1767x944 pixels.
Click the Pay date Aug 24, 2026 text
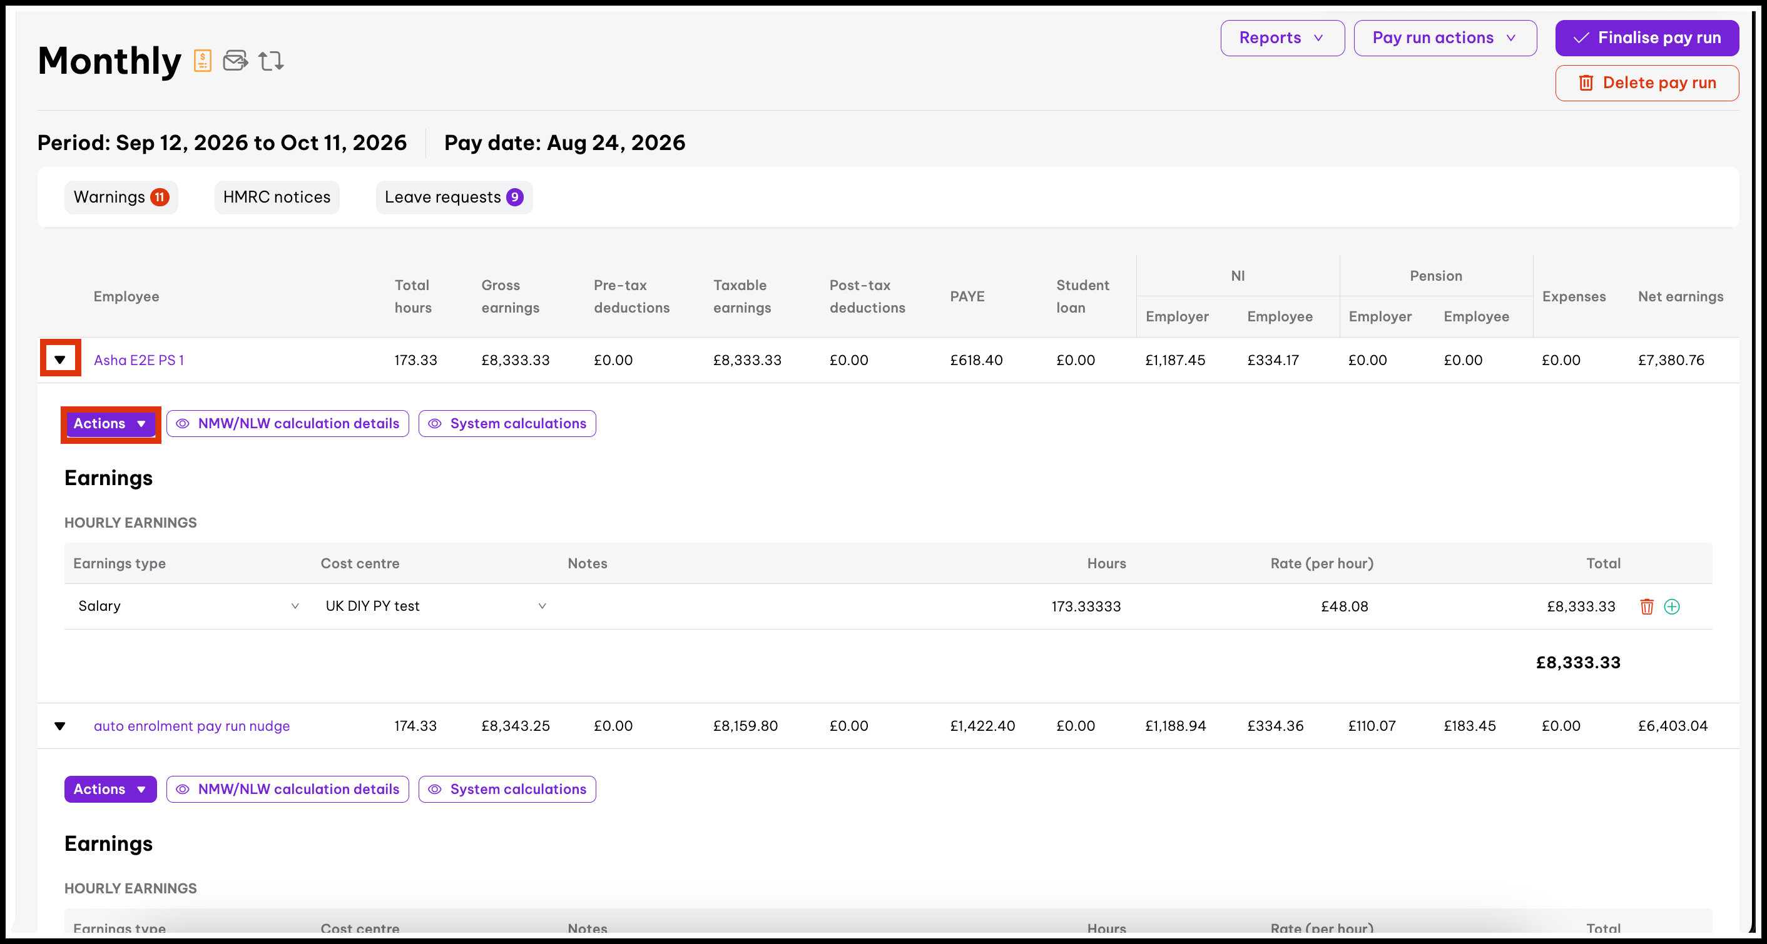click(564, 143)
